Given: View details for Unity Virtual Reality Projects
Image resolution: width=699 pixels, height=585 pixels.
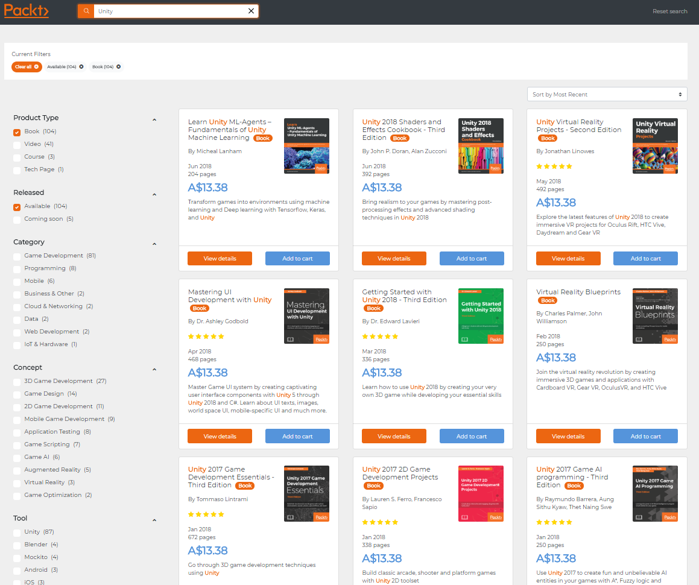Looking at the screenshot, I should (568, 259).
